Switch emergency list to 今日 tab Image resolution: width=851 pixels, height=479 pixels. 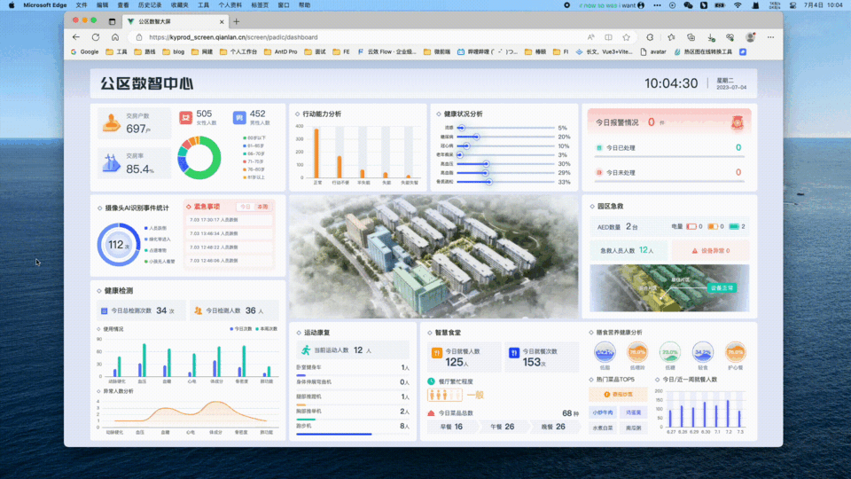(246, 207)
